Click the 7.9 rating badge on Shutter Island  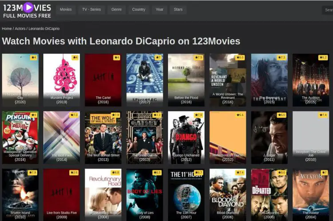pyautogui.click(x=32, y=172)
